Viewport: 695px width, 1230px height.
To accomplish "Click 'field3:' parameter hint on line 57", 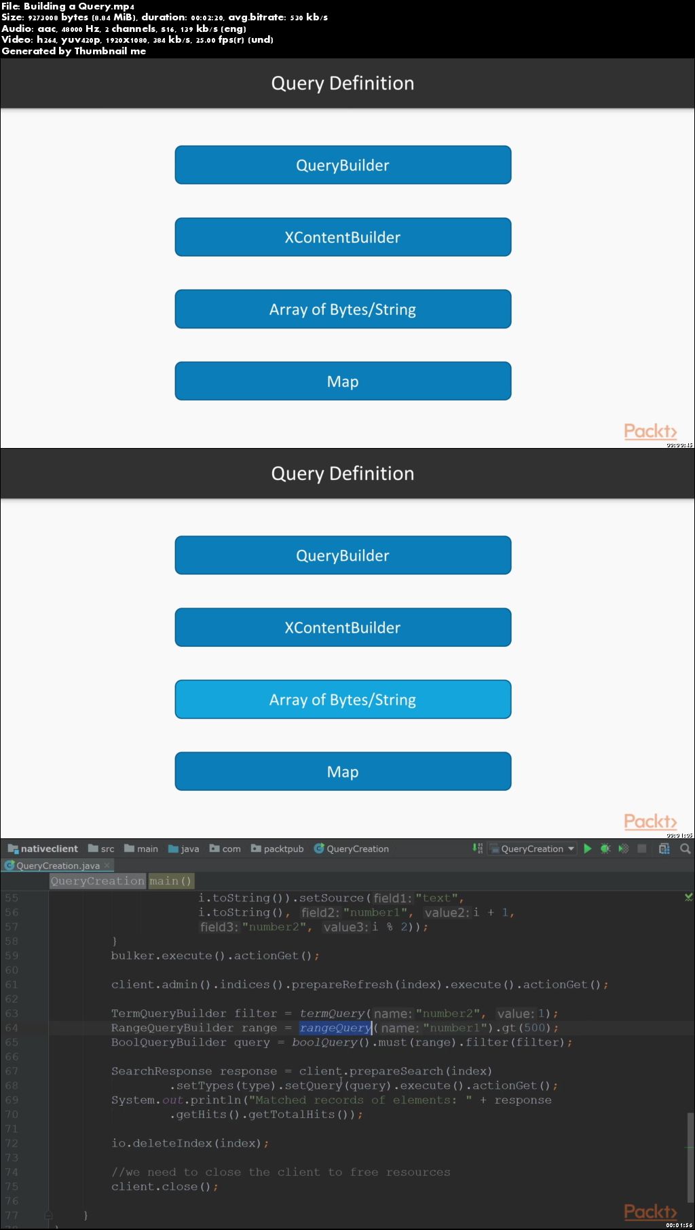I will pyautogui.click(x=219, y=927).
